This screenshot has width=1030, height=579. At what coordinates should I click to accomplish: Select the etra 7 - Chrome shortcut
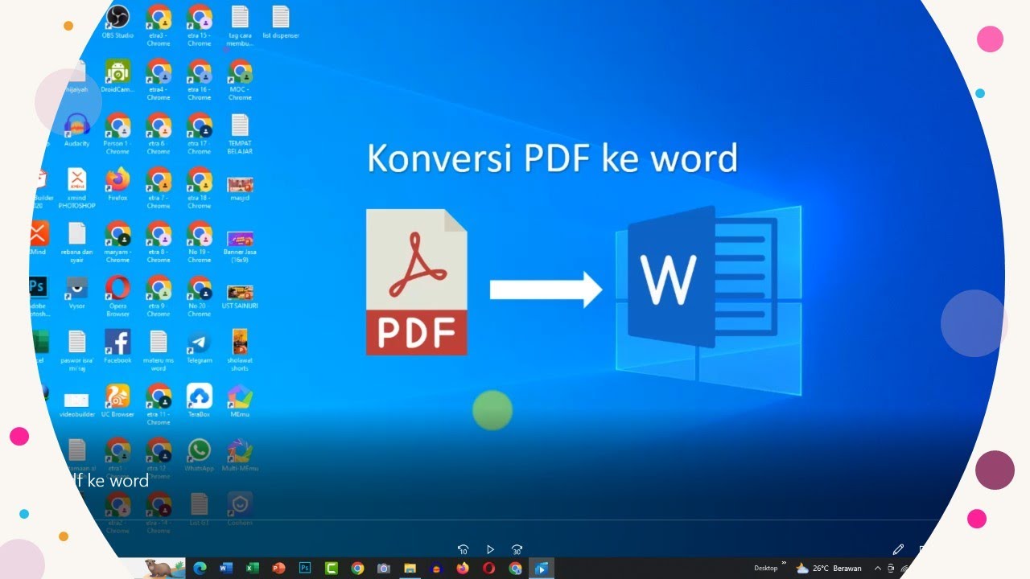(159, 188)
